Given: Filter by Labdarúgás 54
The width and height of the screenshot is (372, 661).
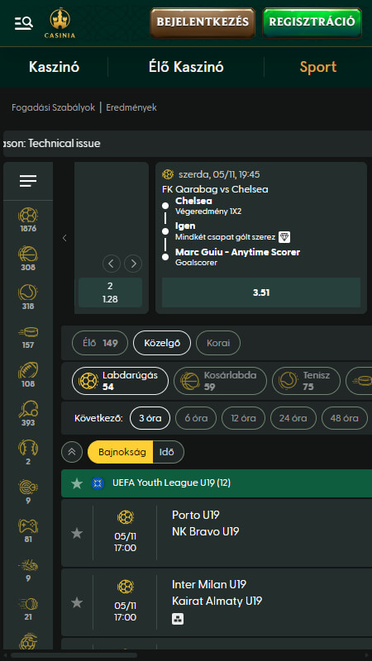Looking at the screenshot, I should pyautogui.click(x=120, y=381).
